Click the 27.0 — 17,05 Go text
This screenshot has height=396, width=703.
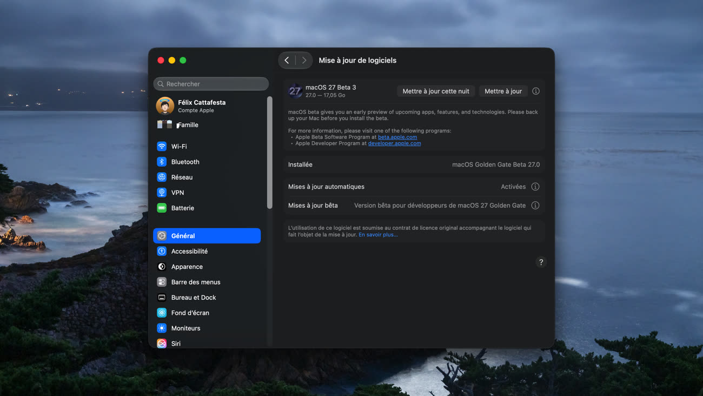[x=325, y=95]
